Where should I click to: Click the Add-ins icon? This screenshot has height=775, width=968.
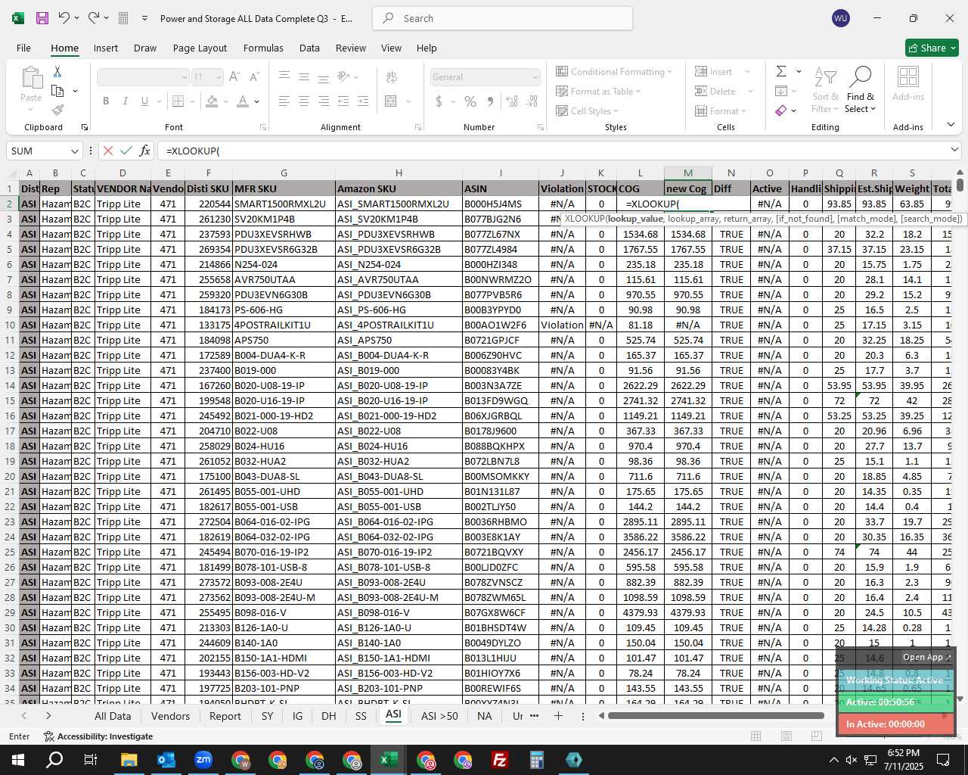[x=908, y=77]
